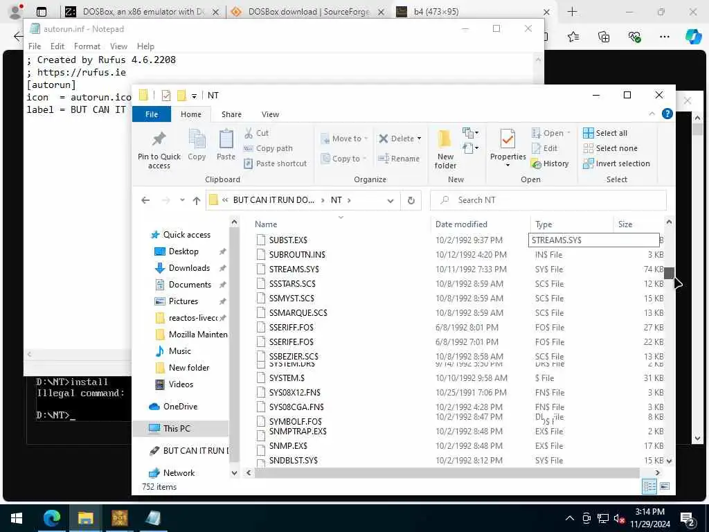Open file History from the ribbon

click(x=550, y=163)
